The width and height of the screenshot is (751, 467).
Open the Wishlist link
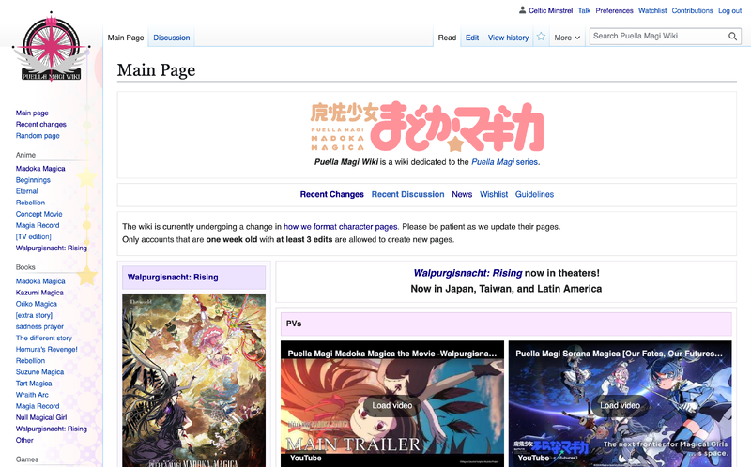[x=494, y=194]
